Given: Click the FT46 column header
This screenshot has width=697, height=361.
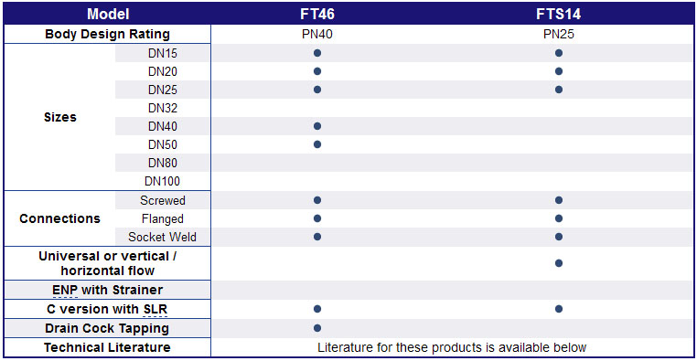Looking at the screenshot, I should [316, 15].
